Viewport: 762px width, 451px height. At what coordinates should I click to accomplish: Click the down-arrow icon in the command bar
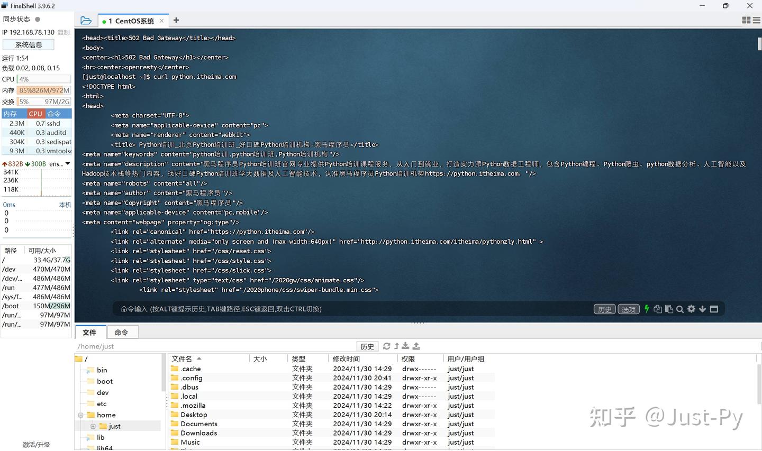coord(702,309)
